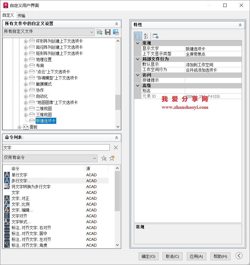250x265 pixels.
Task: Select the '多行文字' command in the list
Action: pyautogui.click(x=45, y=180)
